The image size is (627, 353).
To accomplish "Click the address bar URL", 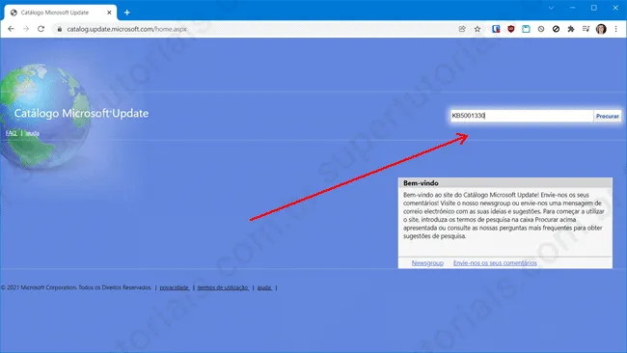I will [x=126, y=29].
